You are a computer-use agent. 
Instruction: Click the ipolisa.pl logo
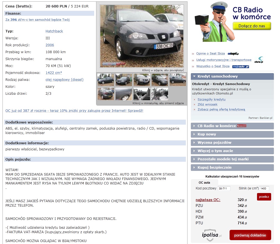212,235
